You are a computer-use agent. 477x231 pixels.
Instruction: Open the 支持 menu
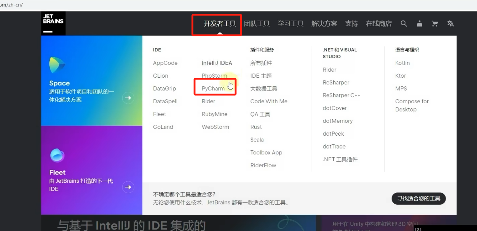pyautogui.click(x=352, y=24)
